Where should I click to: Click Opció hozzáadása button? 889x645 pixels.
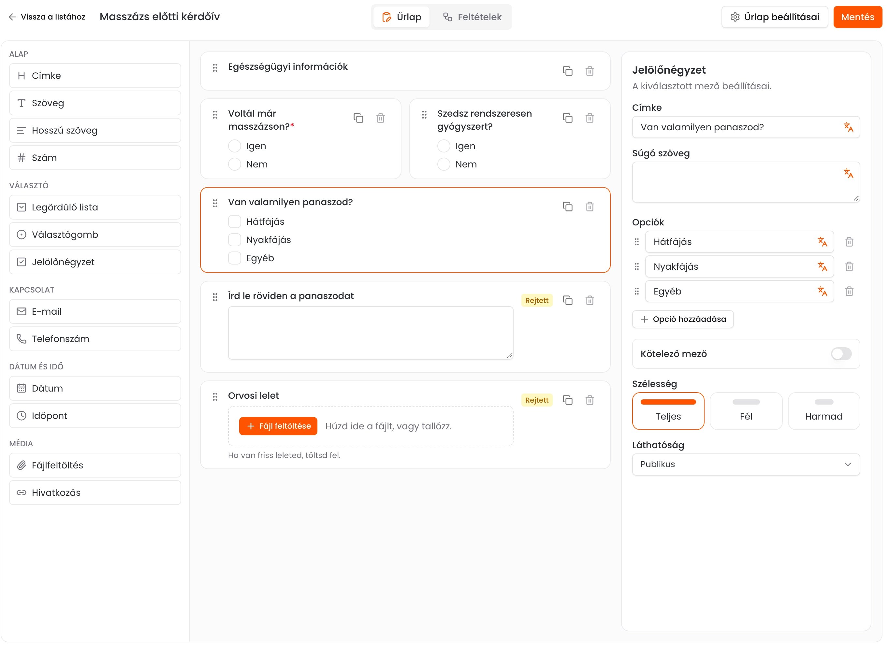[683, 319]
